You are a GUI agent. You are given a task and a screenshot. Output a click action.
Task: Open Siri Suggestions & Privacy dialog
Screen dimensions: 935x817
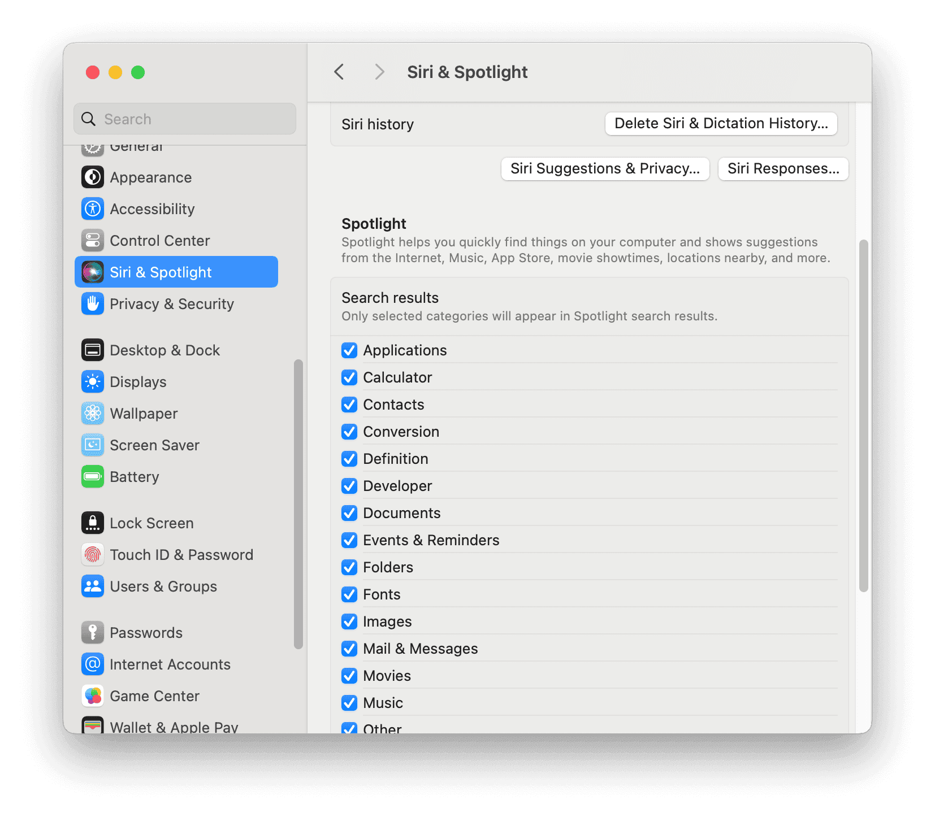click(x=605, y=169)
